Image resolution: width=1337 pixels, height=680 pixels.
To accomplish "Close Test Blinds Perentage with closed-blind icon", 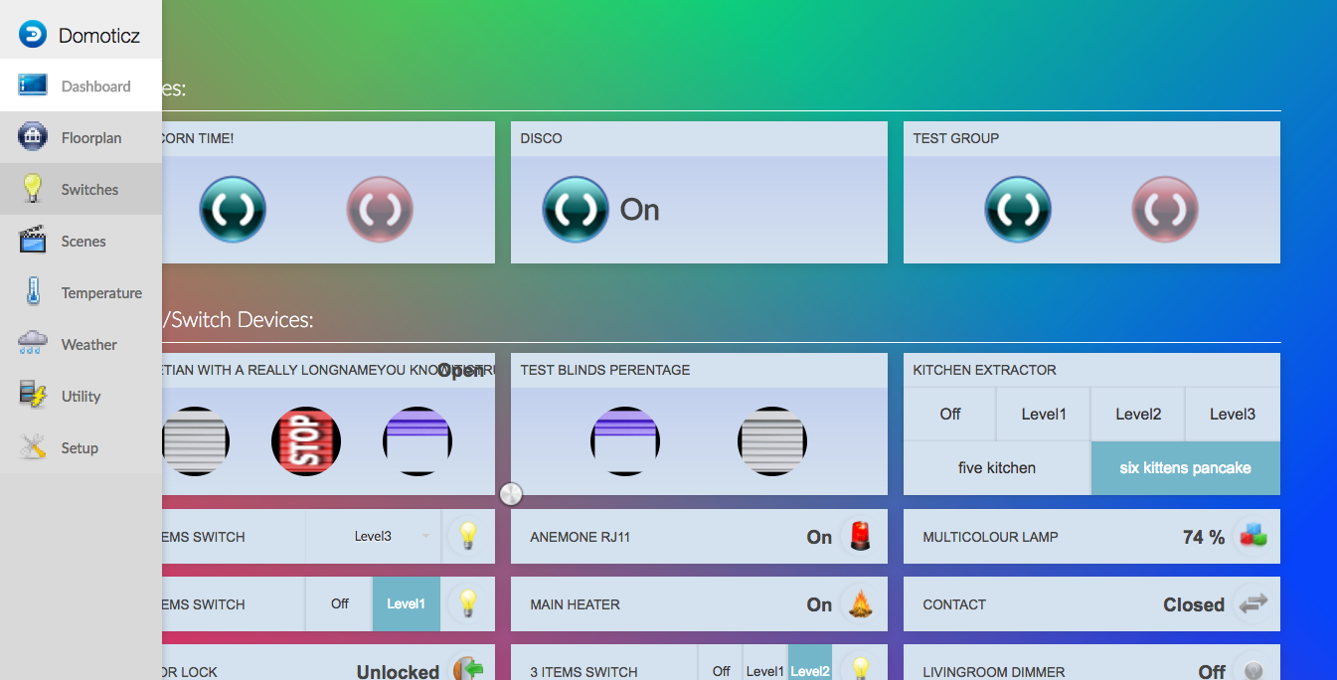I will click(x=772, y=440).
